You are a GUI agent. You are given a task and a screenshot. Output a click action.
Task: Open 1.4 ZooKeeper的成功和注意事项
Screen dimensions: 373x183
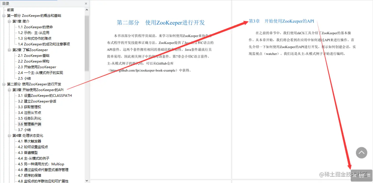(44, 44)
